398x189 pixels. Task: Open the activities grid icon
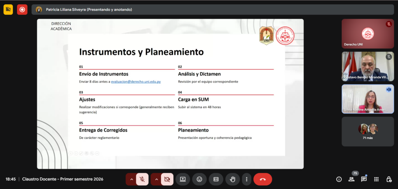tap(376, 179)
